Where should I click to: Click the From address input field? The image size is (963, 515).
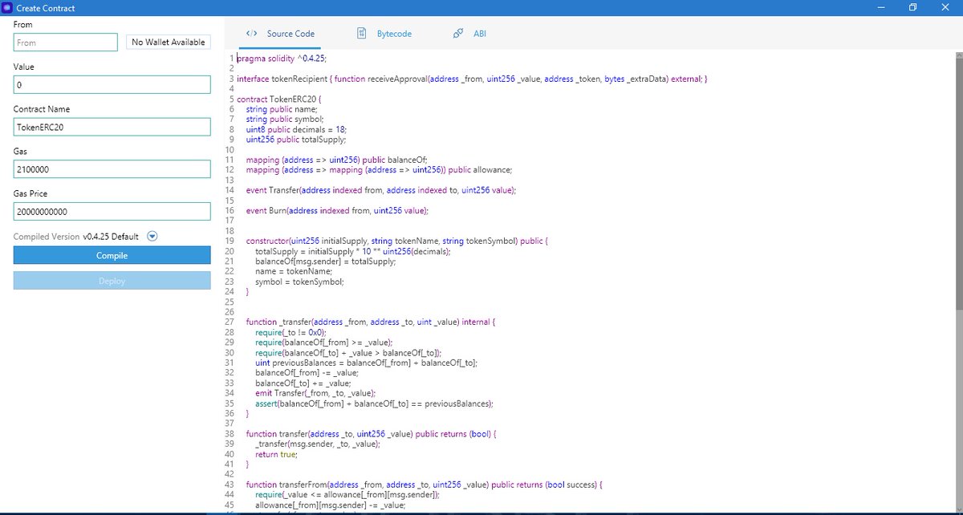[65, 41]
